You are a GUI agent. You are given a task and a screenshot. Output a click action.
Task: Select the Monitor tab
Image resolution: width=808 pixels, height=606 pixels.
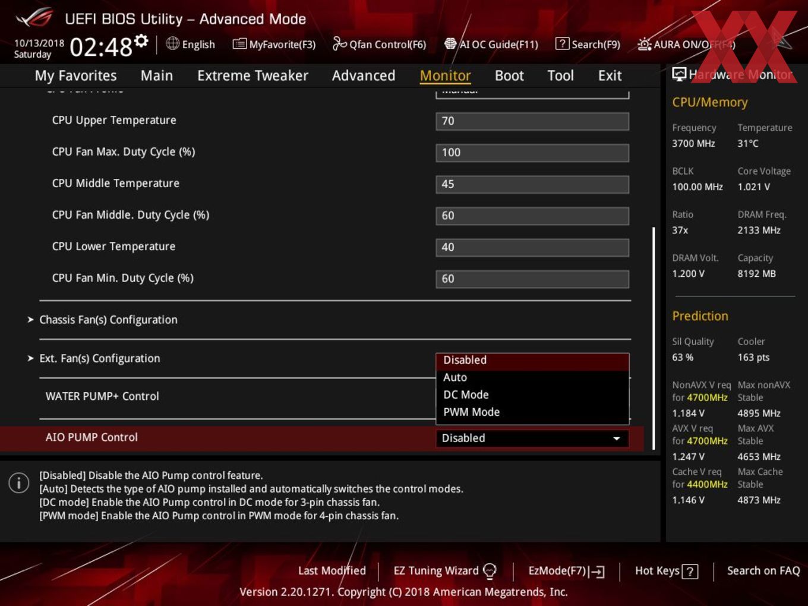(x=445, y=75)
